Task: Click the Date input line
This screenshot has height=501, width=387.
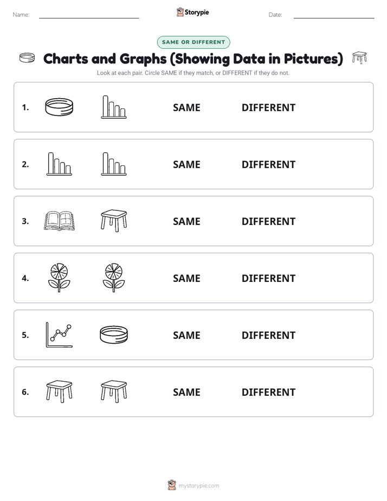Action: (334, 15)
